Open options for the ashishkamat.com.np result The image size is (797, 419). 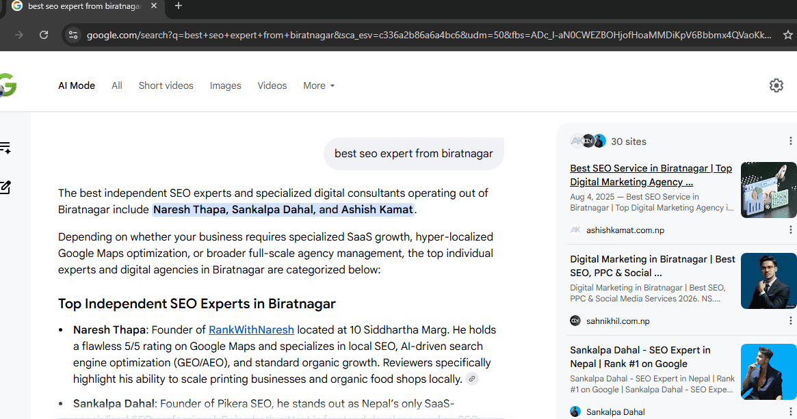coord(790,230)
